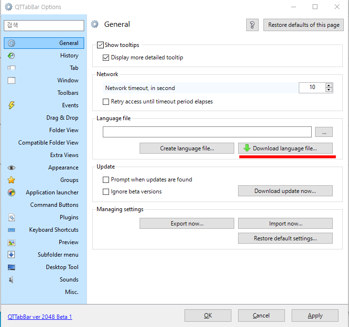349x327 pixels.
Task: Click the language file path text field
Action: coord(207,132)
